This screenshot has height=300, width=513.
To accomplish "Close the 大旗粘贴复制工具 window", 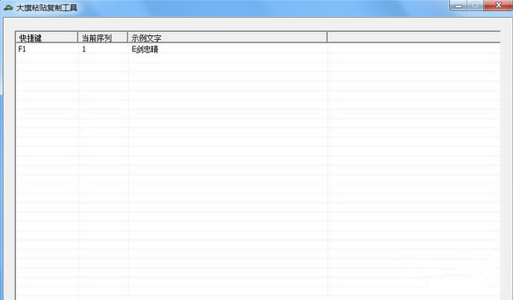I will coord(499,6).
